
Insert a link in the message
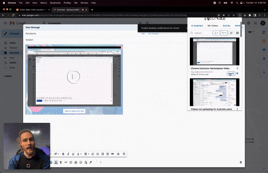[66, 162]
